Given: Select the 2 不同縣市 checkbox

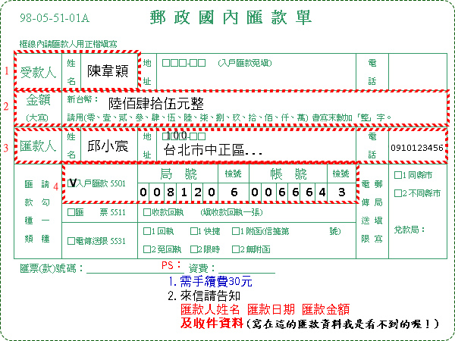Looking at the screenshot, I should (x=398, y=193).
